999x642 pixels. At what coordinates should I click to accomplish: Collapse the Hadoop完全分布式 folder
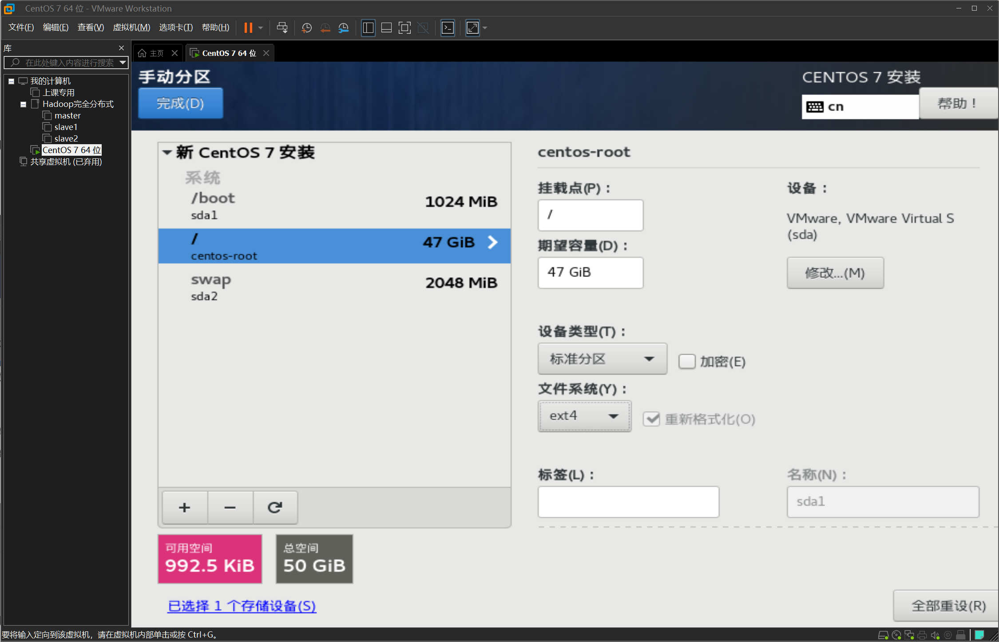pyautogui.click(x=23, y=105)
